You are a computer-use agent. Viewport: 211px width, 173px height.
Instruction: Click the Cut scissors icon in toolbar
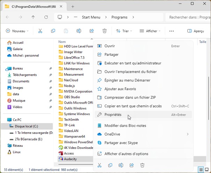click(40, 31)
